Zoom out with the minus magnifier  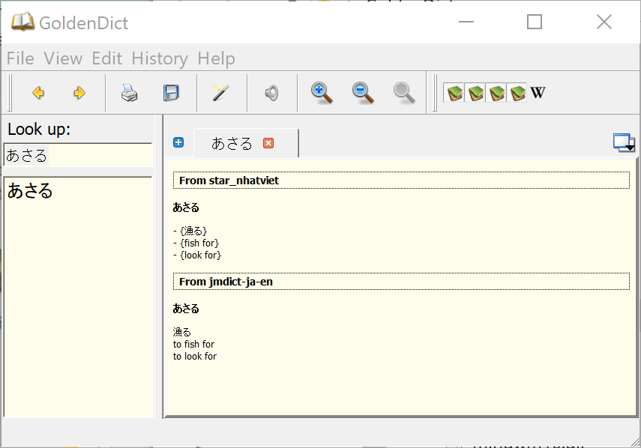[x=363, y=93]
